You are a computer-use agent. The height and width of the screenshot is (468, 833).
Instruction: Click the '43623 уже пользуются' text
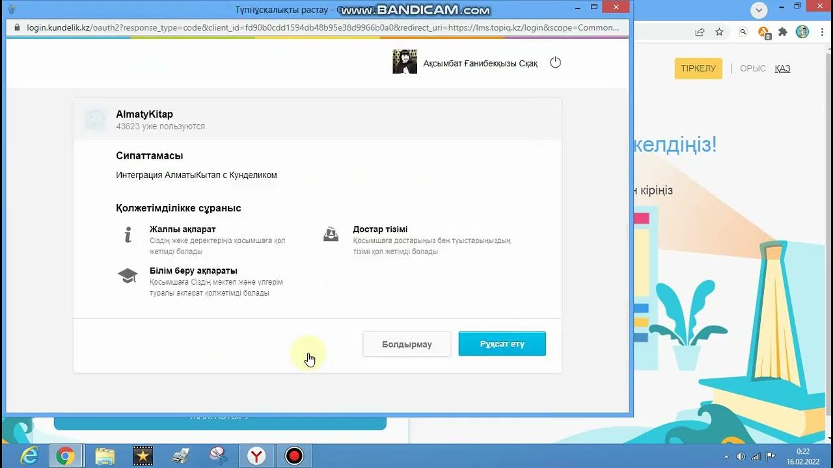[160, 127]
